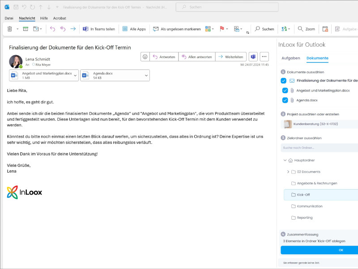Image resolution: width=358 pixels, height=269 pixels.
Task: Click the undo icon in the title bar
Action: (x=24, y=7)
